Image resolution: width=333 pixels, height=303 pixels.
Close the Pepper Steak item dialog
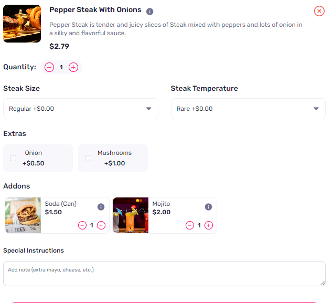coord(319,11)
